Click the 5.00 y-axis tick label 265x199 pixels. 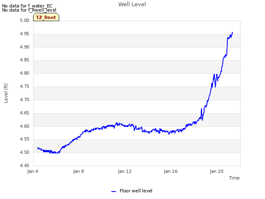pos(24,20)
